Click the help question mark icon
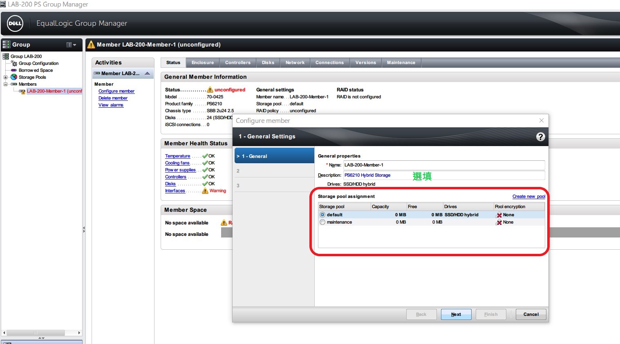The width and height of the screenshot is (620, 344). coord(540,137)
